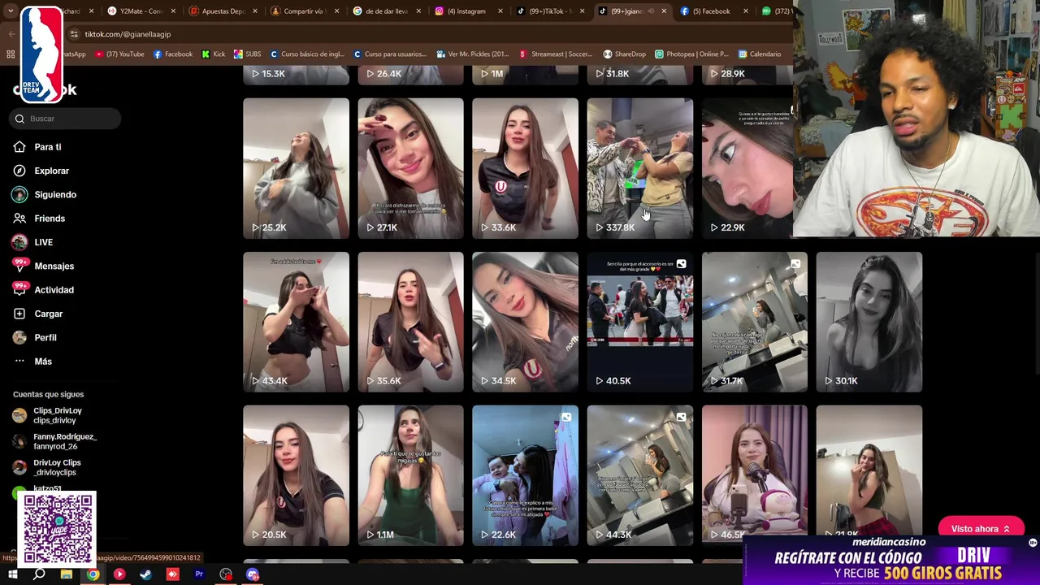Open the Friends sidebar icon
Image resolution: width=1040 pixels, height=585 pixels.
coord(19,219)
